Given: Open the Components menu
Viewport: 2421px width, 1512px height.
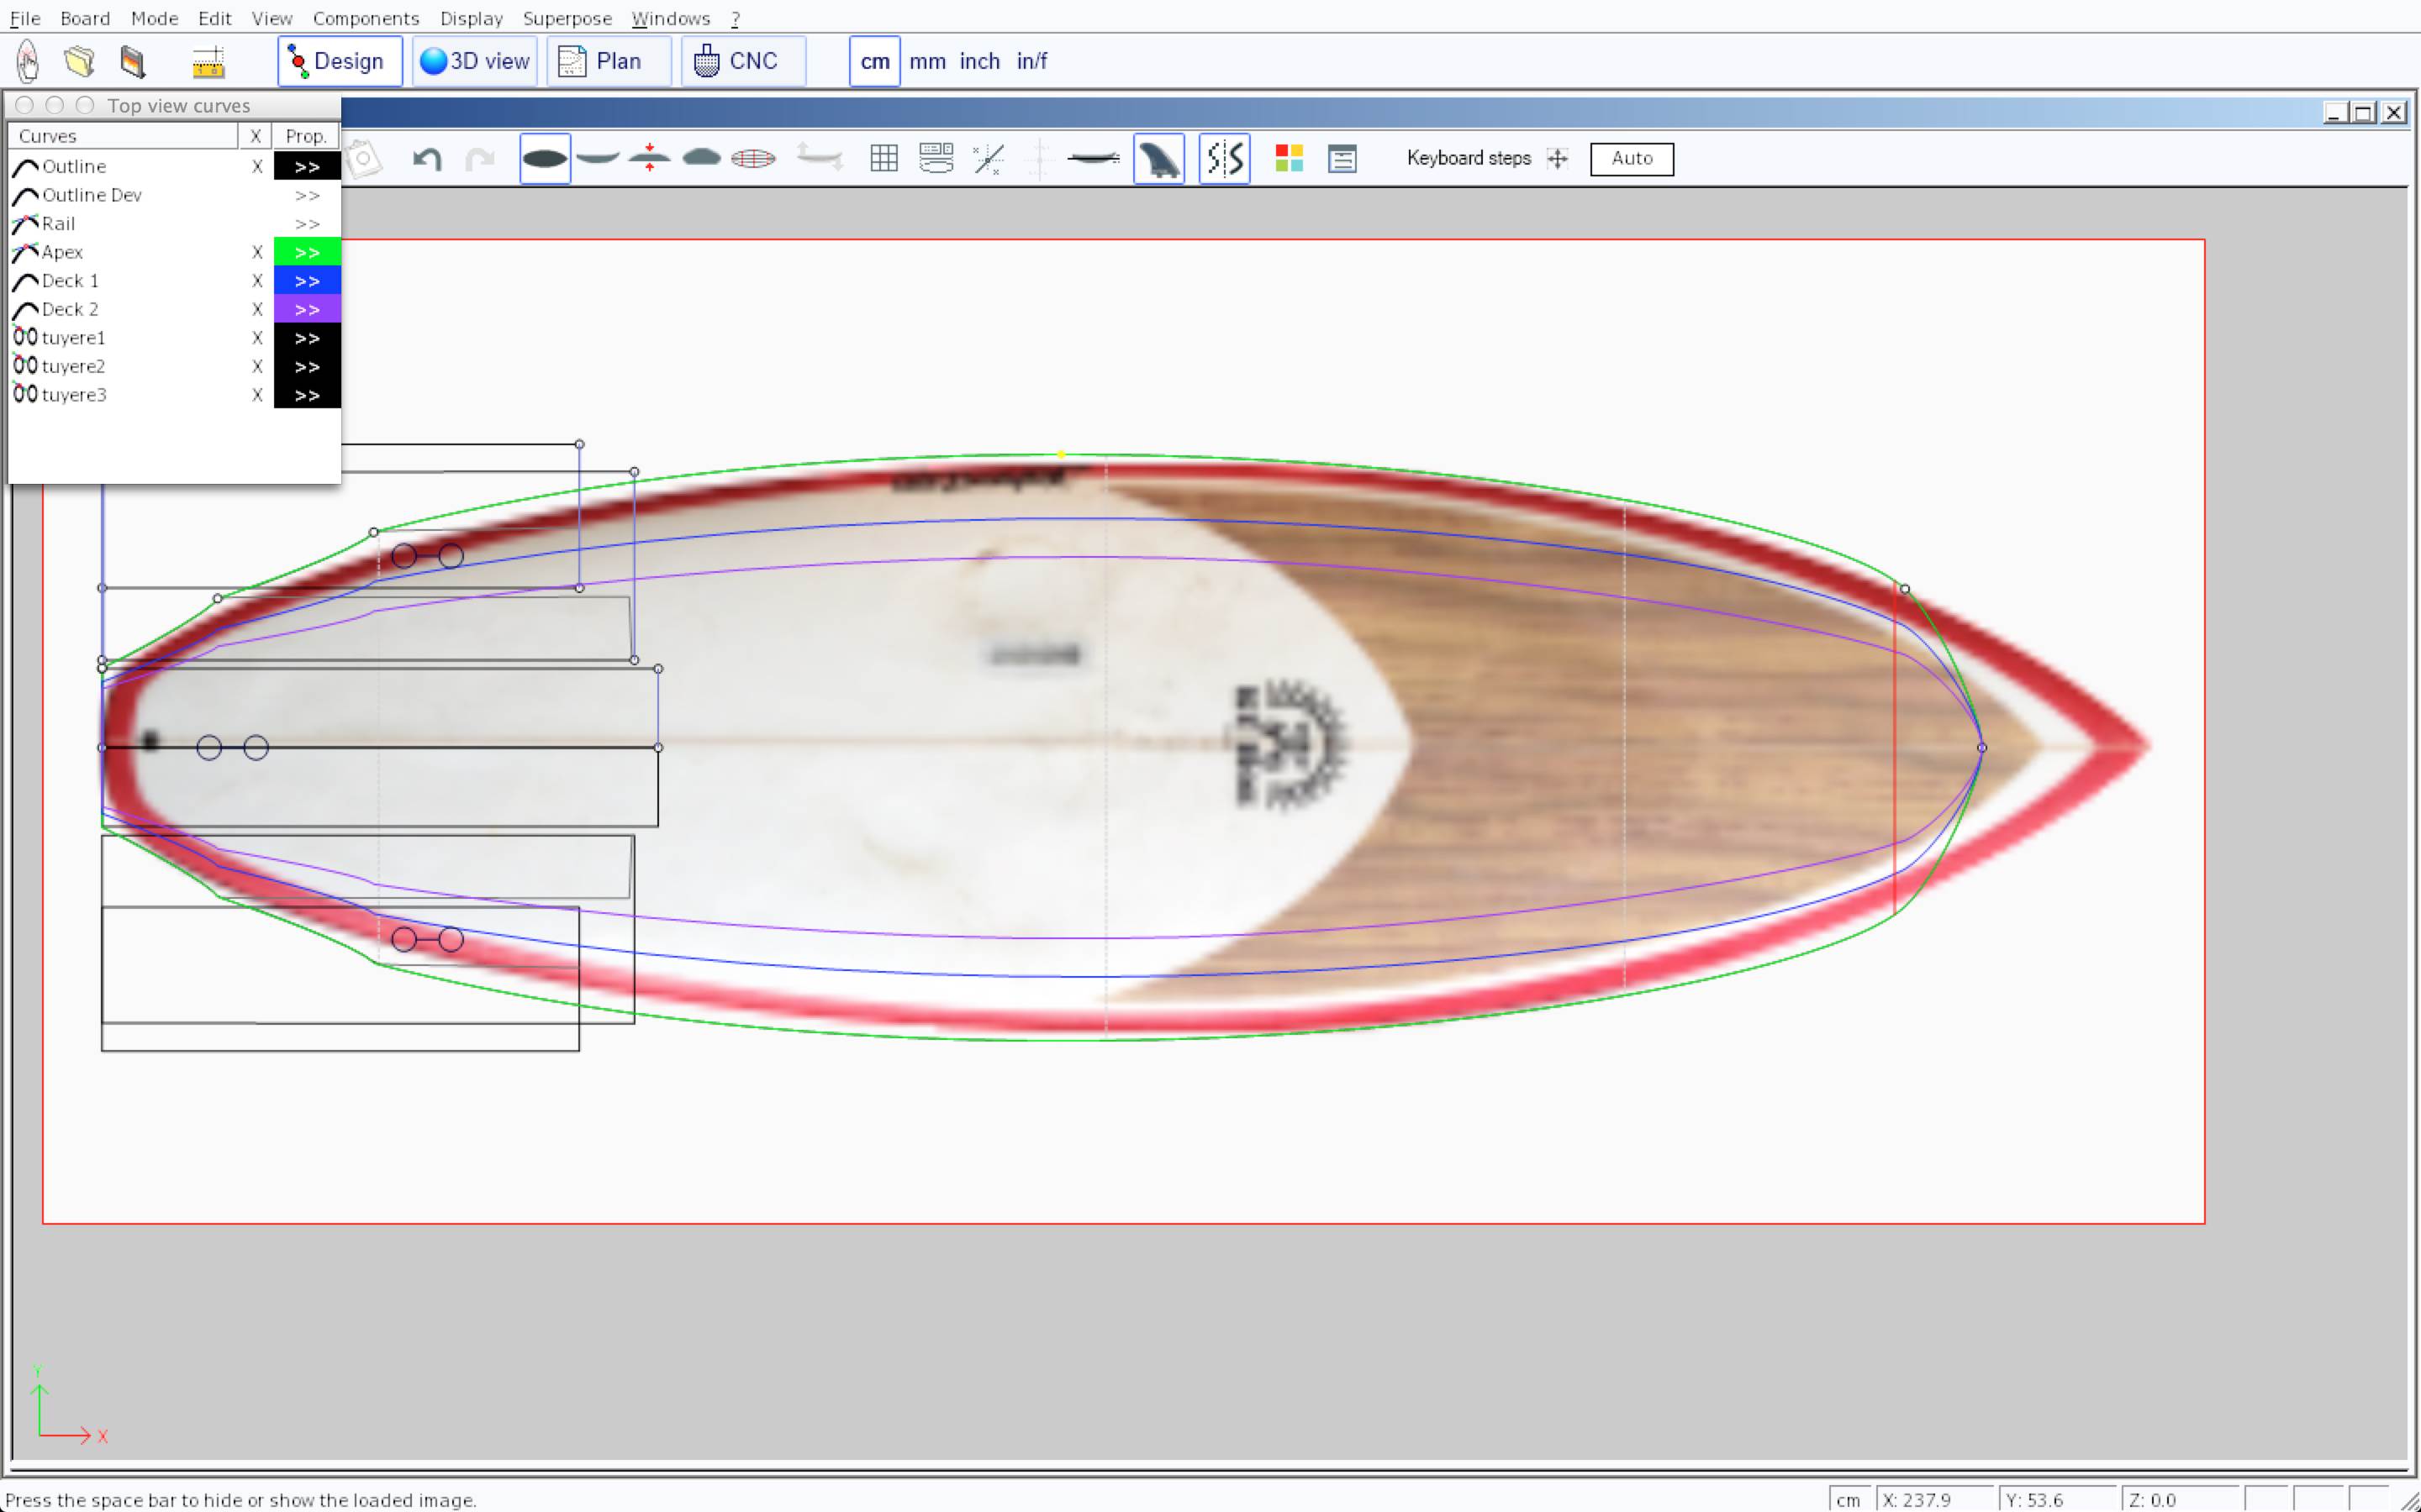Looking at the screenshot, I should coord(365,18).
